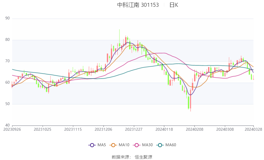Image resolution: width=264 pixels, height=160 pixels.
Task: Toggle MA60 visibility by its legend text
Action: (171, 145)
